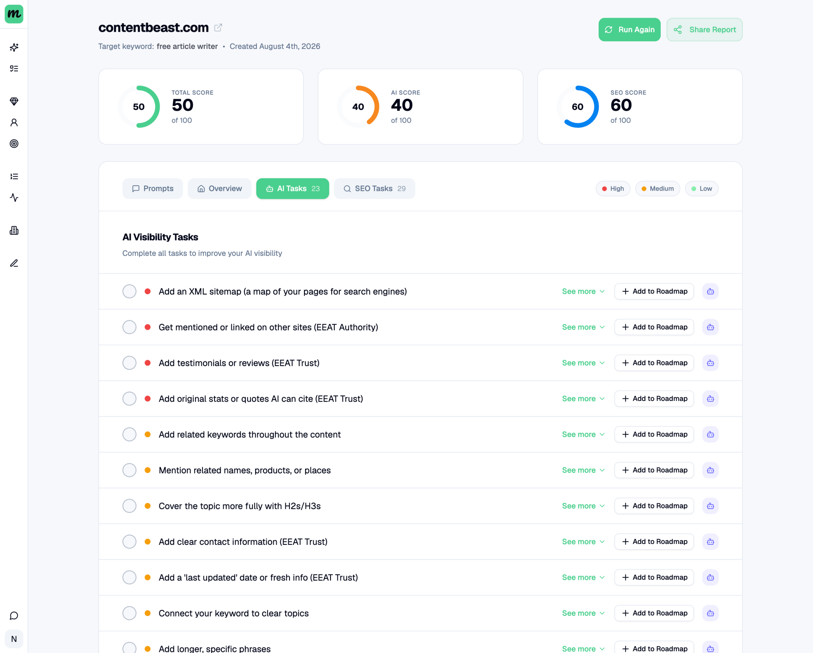Select the AI Tasks tab
813x653 pixels.
[x=292, y=189]
